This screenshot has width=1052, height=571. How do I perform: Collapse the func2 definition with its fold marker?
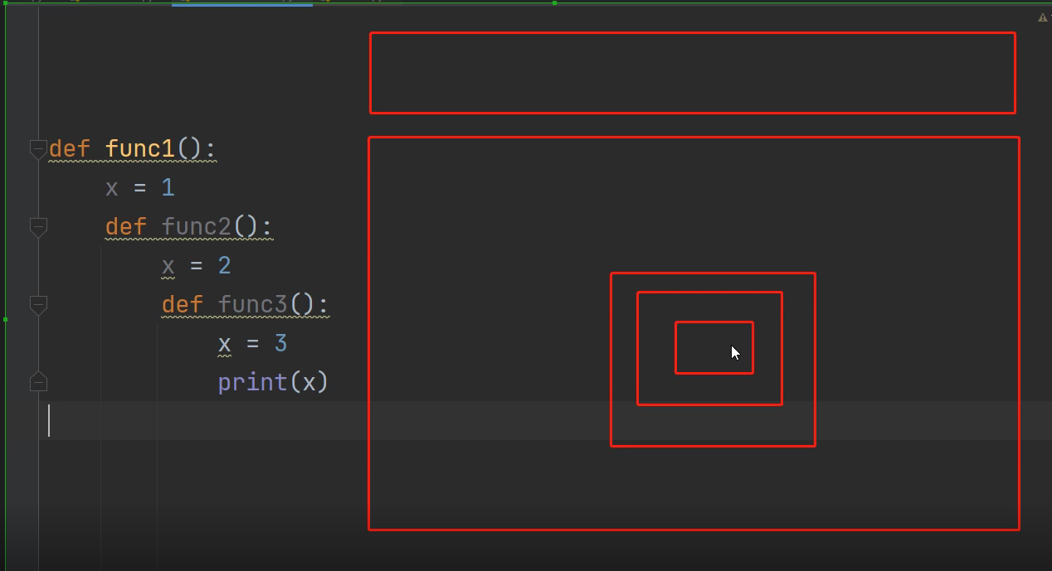pyautogui.click(x=38, y=227)
